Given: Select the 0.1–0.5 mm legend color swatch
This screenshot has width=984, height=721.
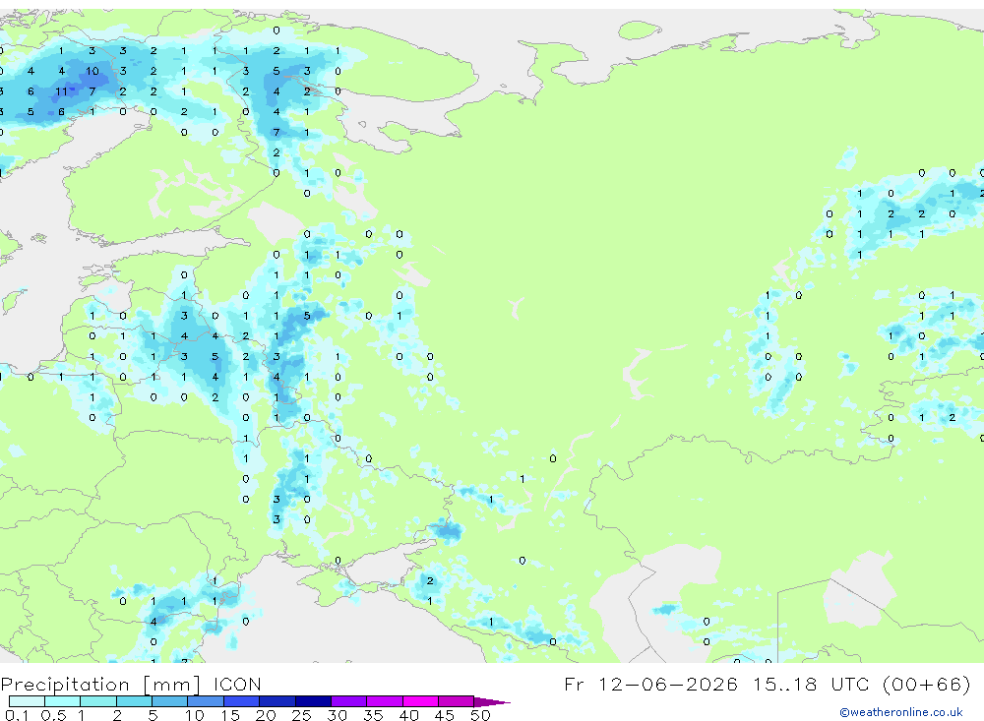Looking at the screenshot, I should click(27, 701).
